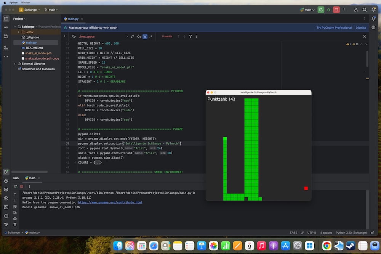The width and height of the screenshot is (381, 254).
Task: Open the Window menu in macOS menu bar
Action: pos(25,2)
